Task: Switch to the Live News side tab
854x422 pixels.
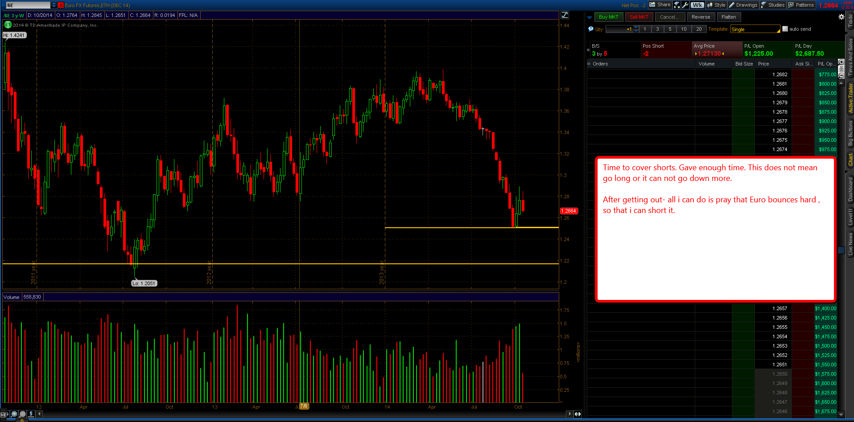Action: (850, 244)
